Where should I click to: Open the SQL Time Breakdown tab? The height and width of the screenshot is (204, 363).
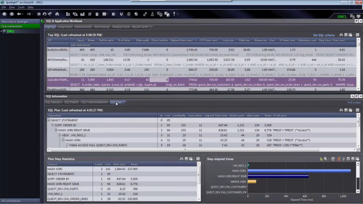[95, 103]
